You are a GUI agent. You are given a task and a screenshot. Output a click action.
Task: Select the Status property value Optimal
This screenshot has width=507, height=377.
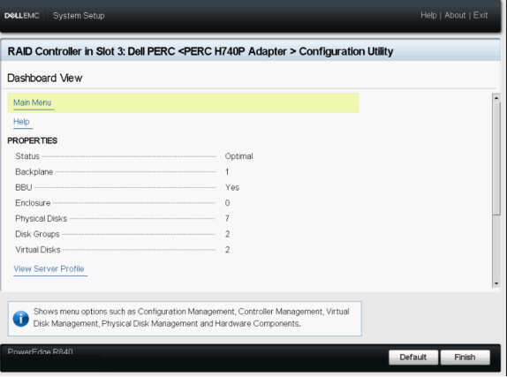point(239,156)
